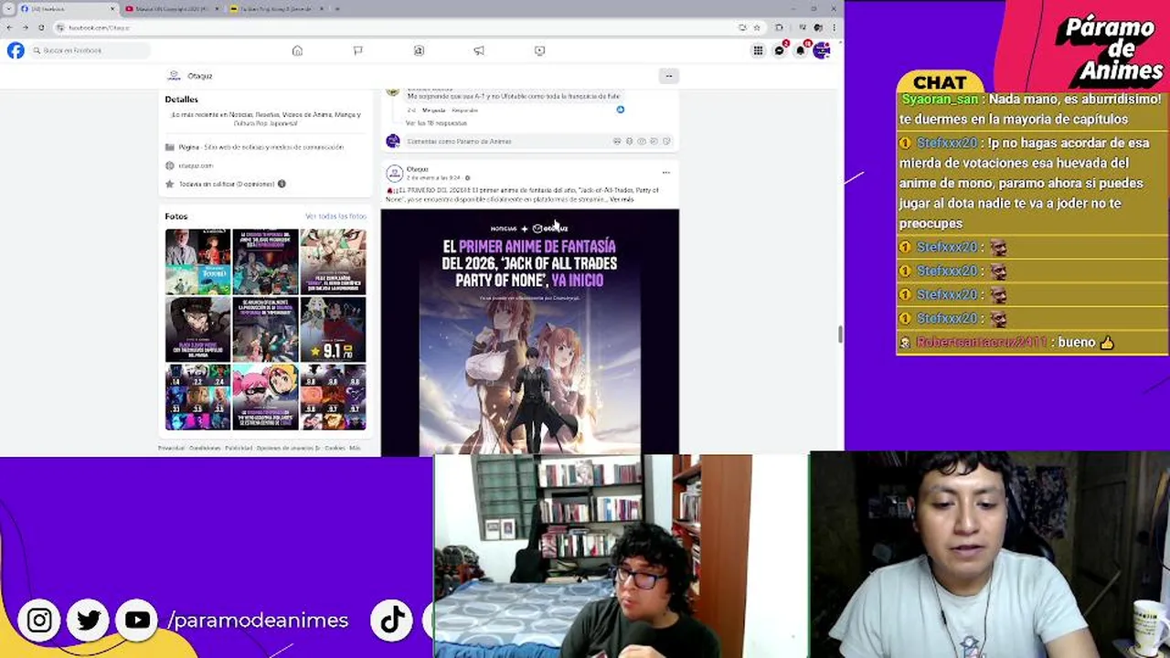Open the notifications bell
This screenshot has width=1170, height=658.
coord(801,50)
